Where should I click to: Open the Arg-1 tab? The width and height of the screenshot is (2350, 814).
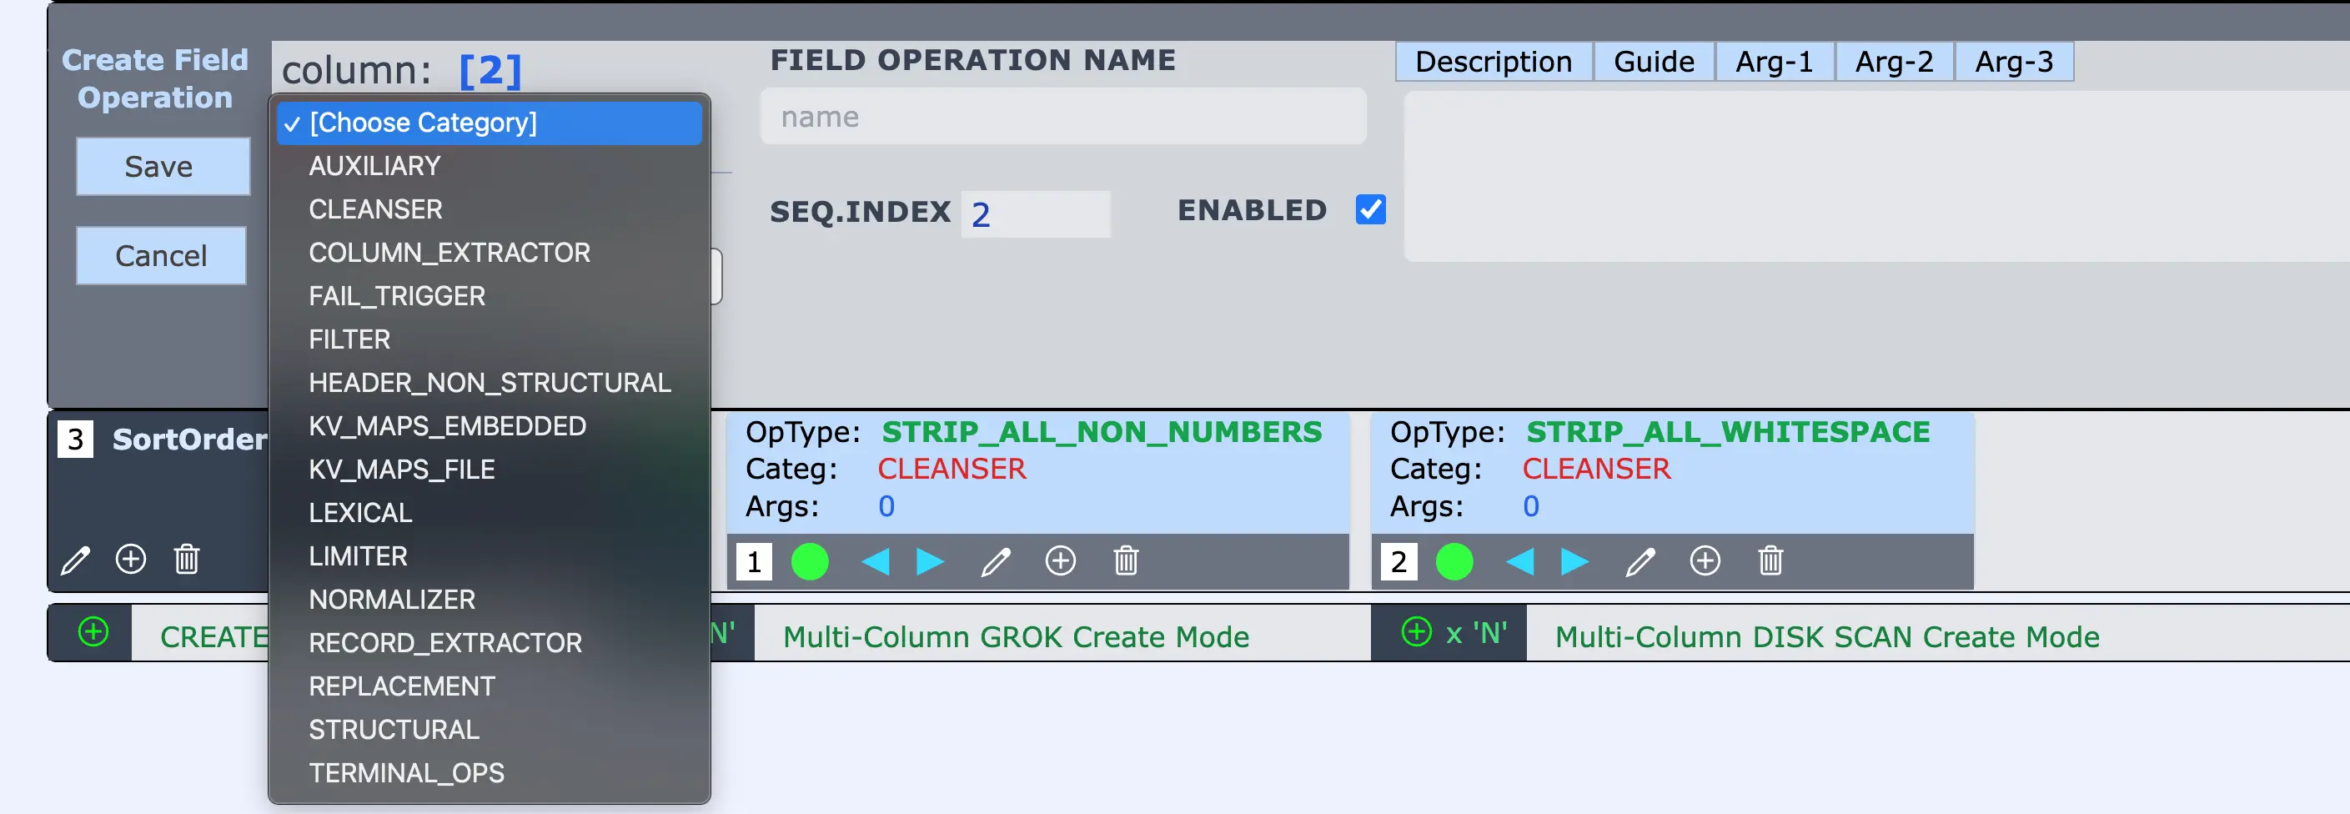click(x=1775, y=61)
